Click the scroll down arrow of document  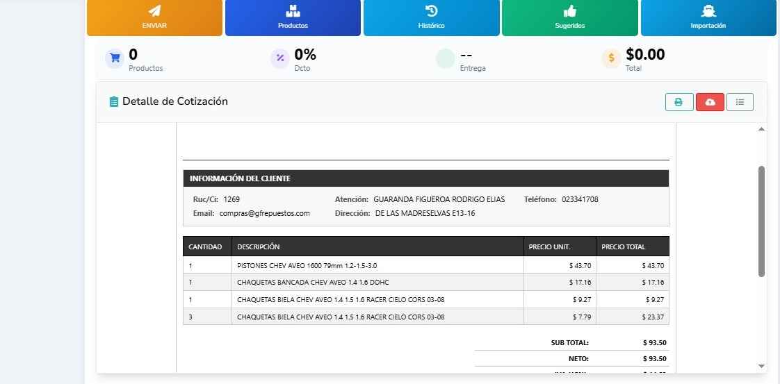coord(761,366)
